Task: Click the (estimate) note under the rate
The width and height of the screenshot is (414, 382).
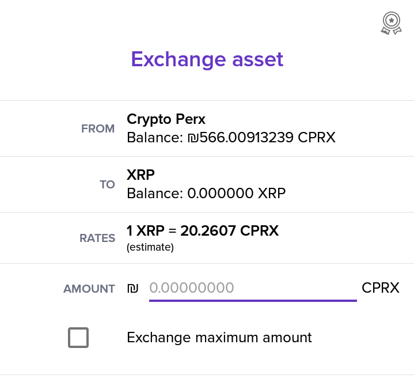Action: click(150, 248)
